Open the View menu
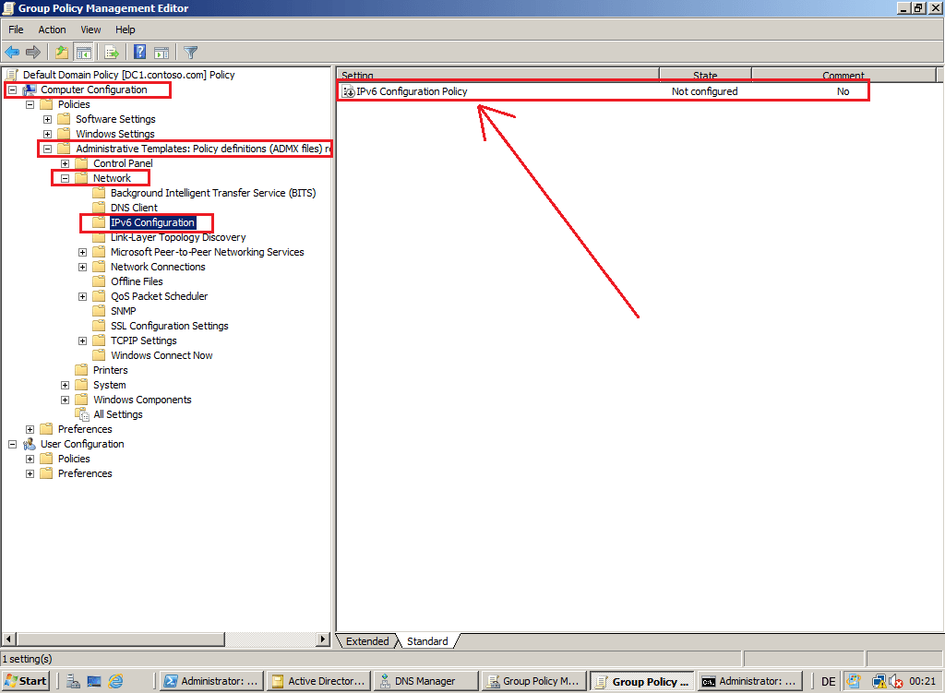This screenshot has height=693, width=945. coord(90,30)
